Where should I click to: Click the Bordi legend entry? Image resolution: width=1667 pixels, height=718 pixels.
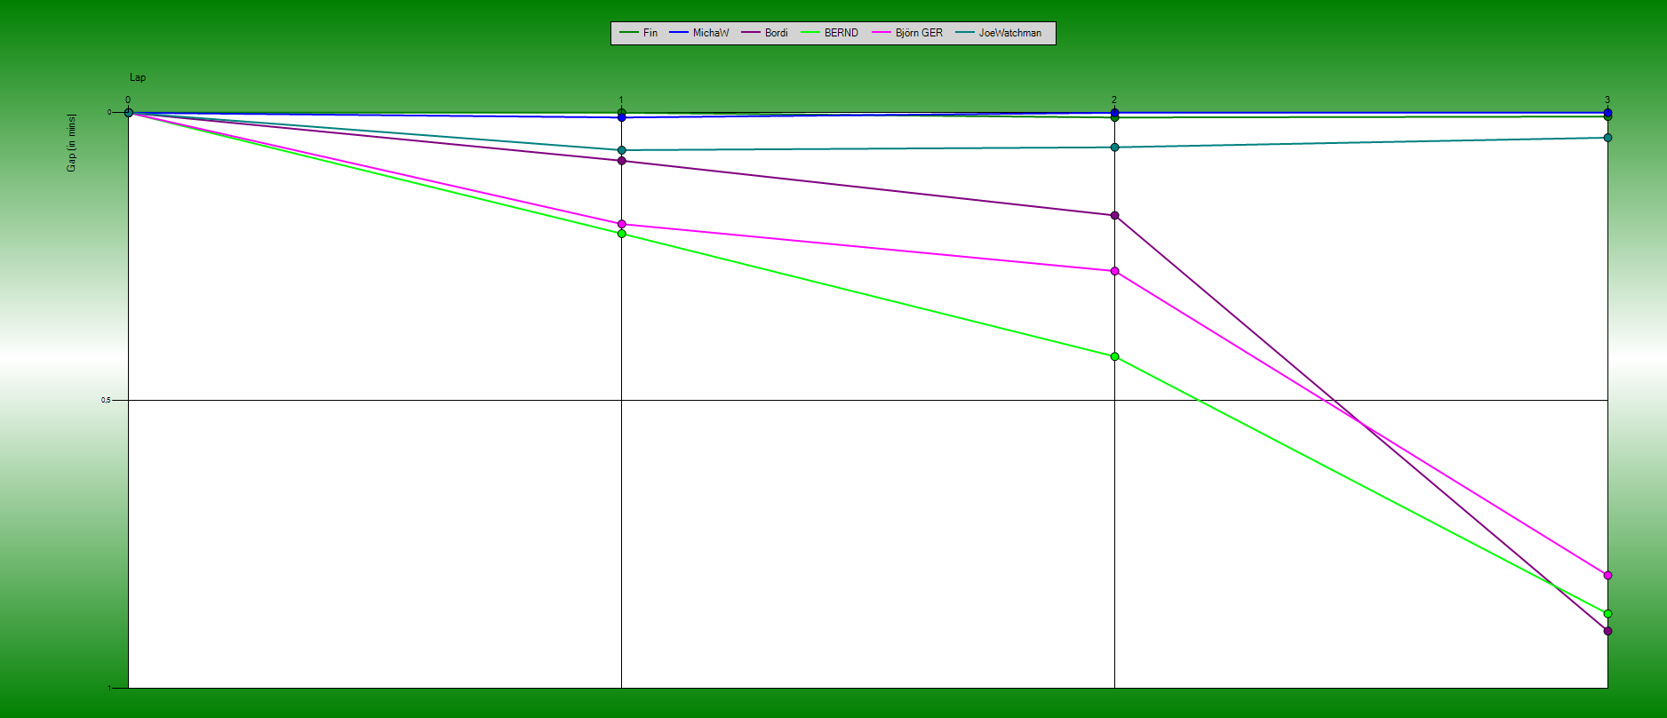pyautogui.click(x=765, y=33)
